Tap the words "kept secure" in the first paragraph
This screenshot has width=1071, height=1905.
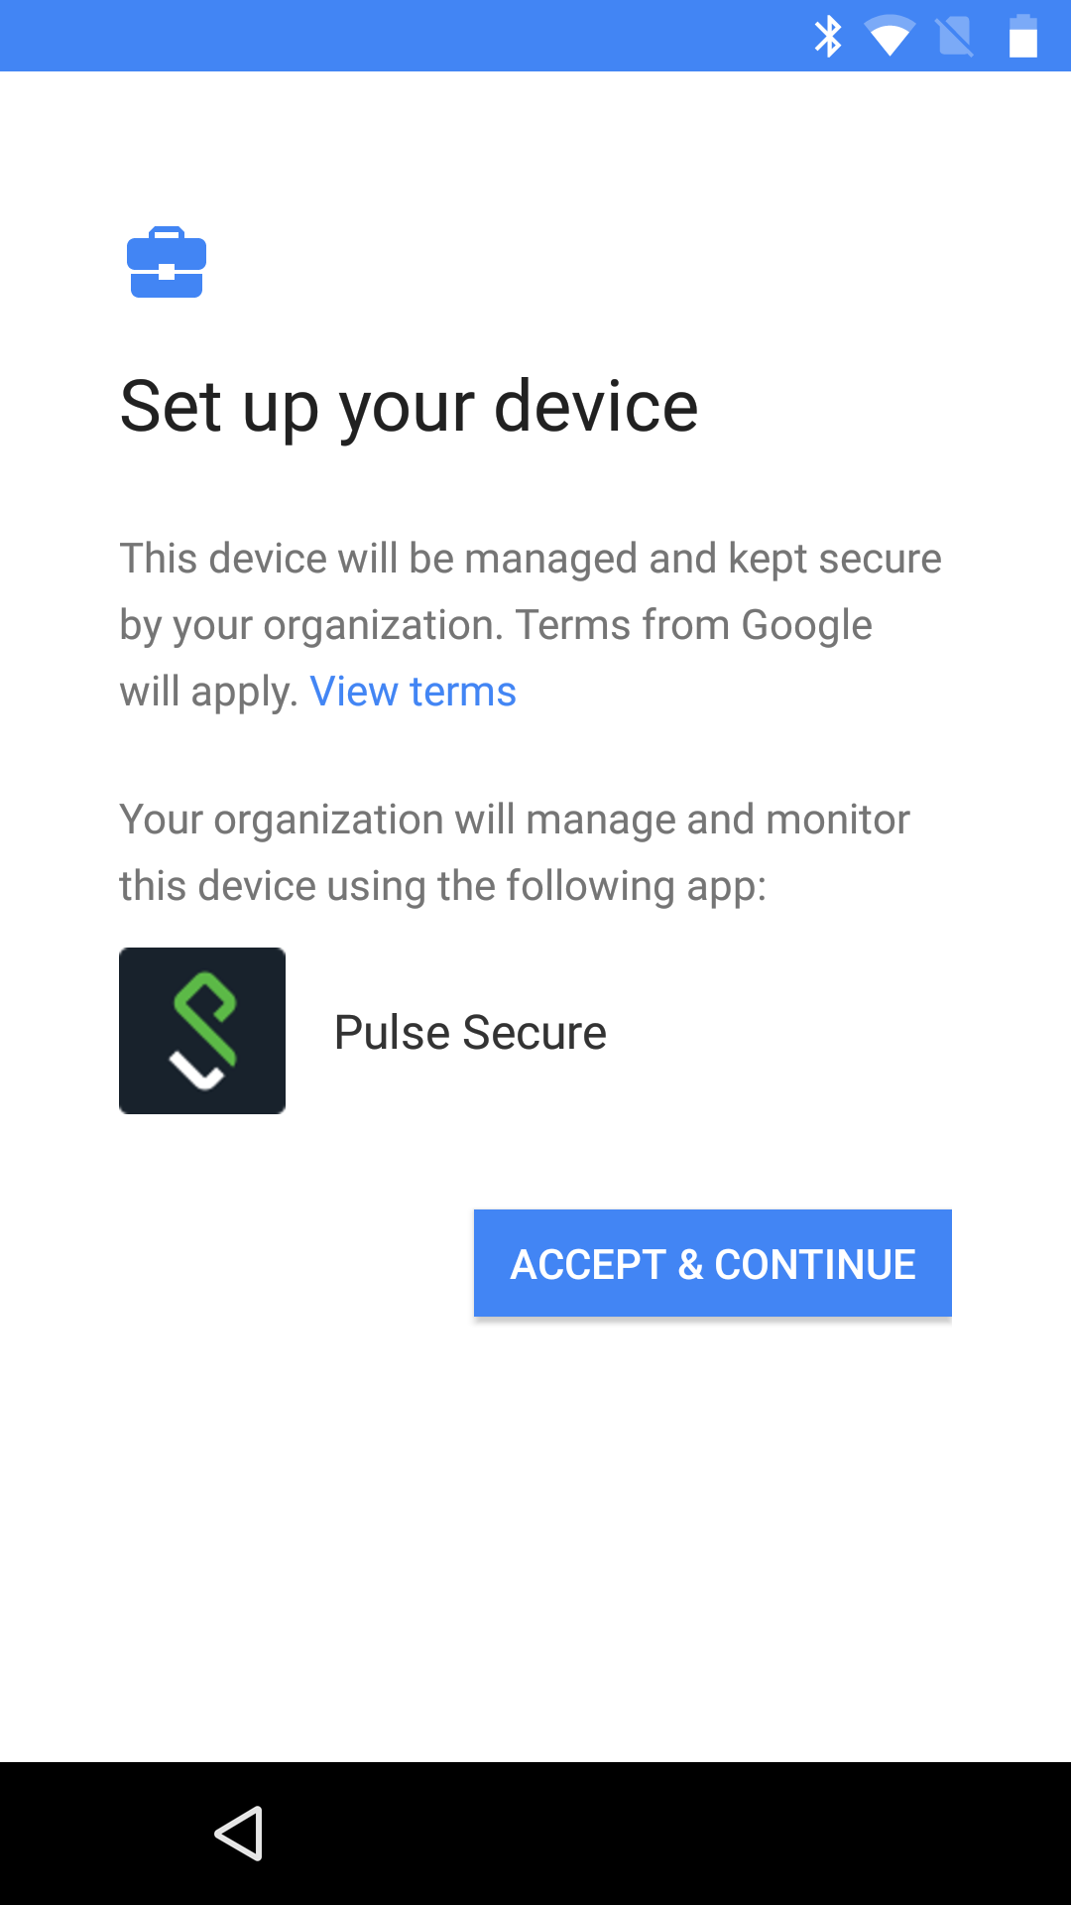click(x=835, y=559)
